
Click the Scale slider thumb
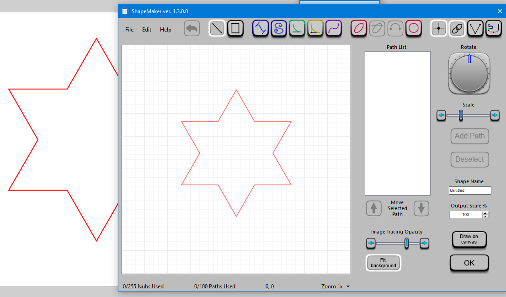tap(461, 115)
